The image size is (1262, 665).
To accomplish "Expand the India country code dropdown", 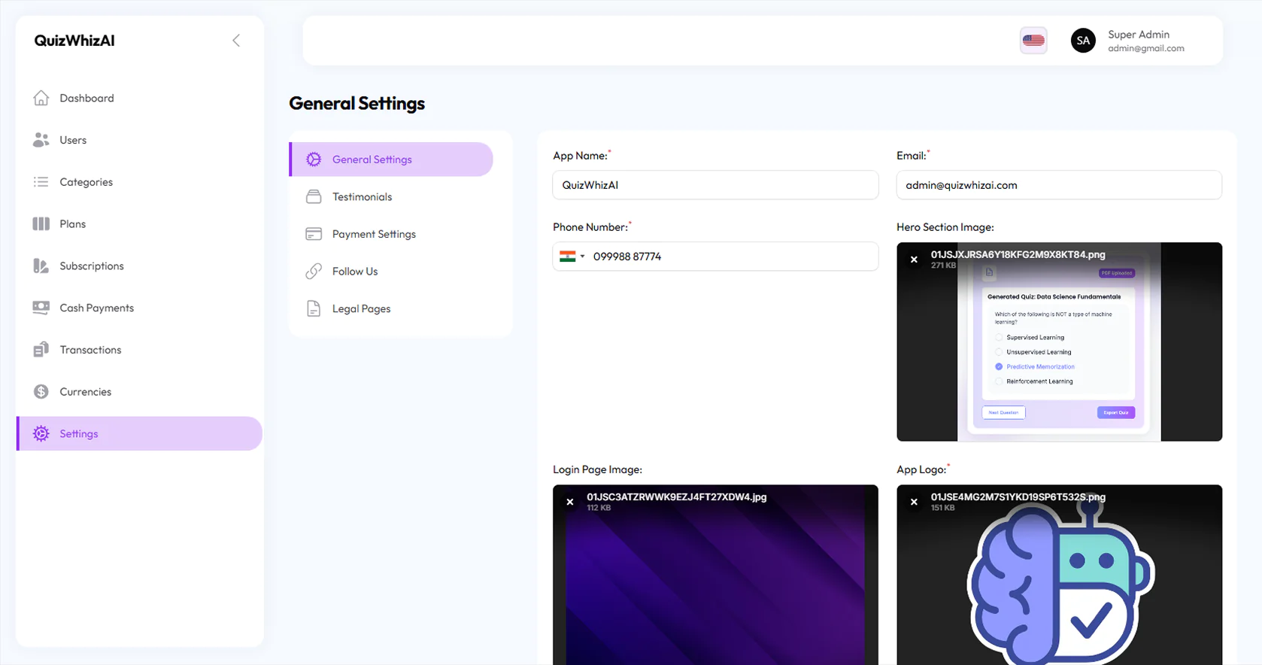I will [x=572, y=257].
